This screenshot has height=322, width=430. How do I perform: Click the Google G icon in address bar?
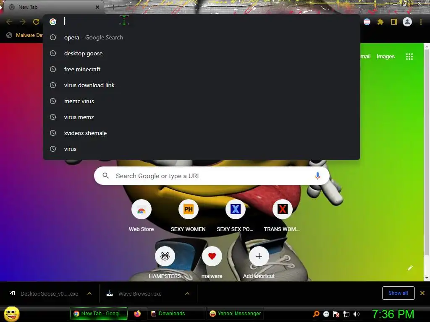click(x=53, y=22)
